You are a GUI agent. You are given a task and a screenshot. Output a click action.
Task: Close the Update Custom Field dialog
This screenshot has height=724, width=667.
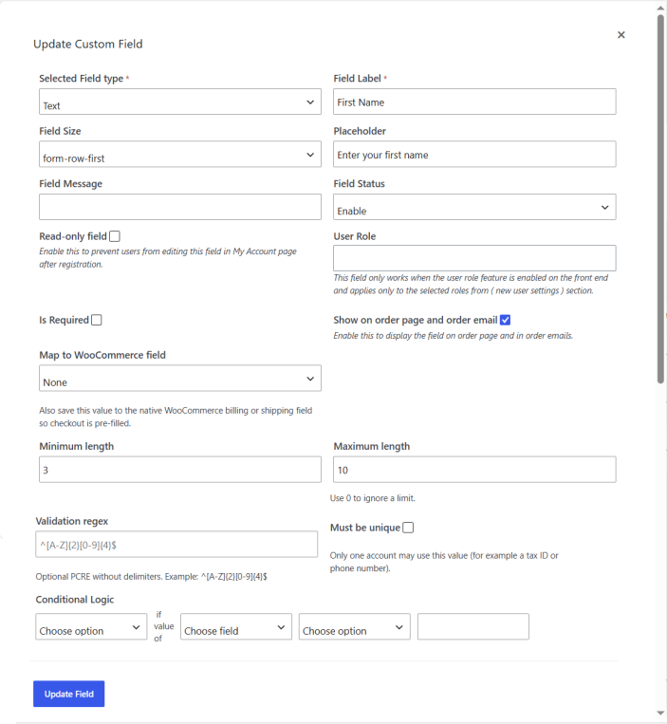coord(621,34)
